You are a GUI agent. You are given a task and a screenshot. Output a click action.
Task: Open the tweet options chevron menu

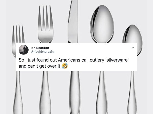pos(133,47)
